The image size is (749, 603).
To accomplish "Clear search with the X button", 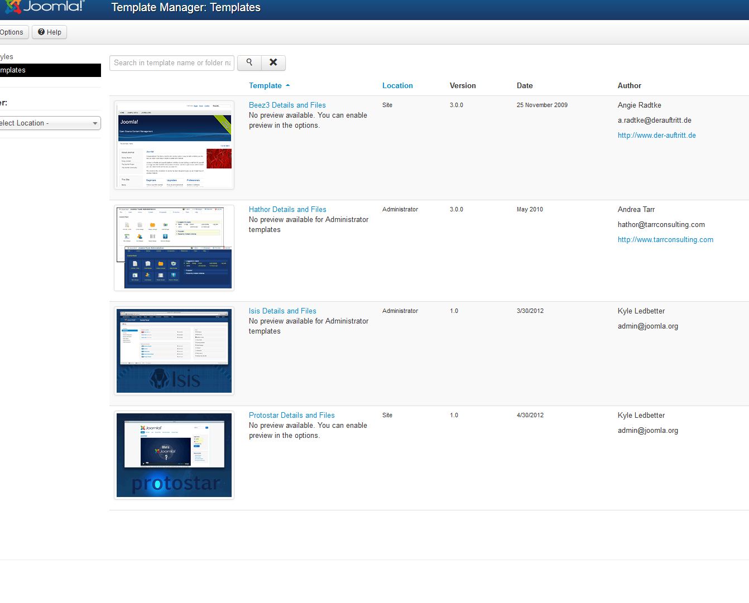I will click(273, 62).
